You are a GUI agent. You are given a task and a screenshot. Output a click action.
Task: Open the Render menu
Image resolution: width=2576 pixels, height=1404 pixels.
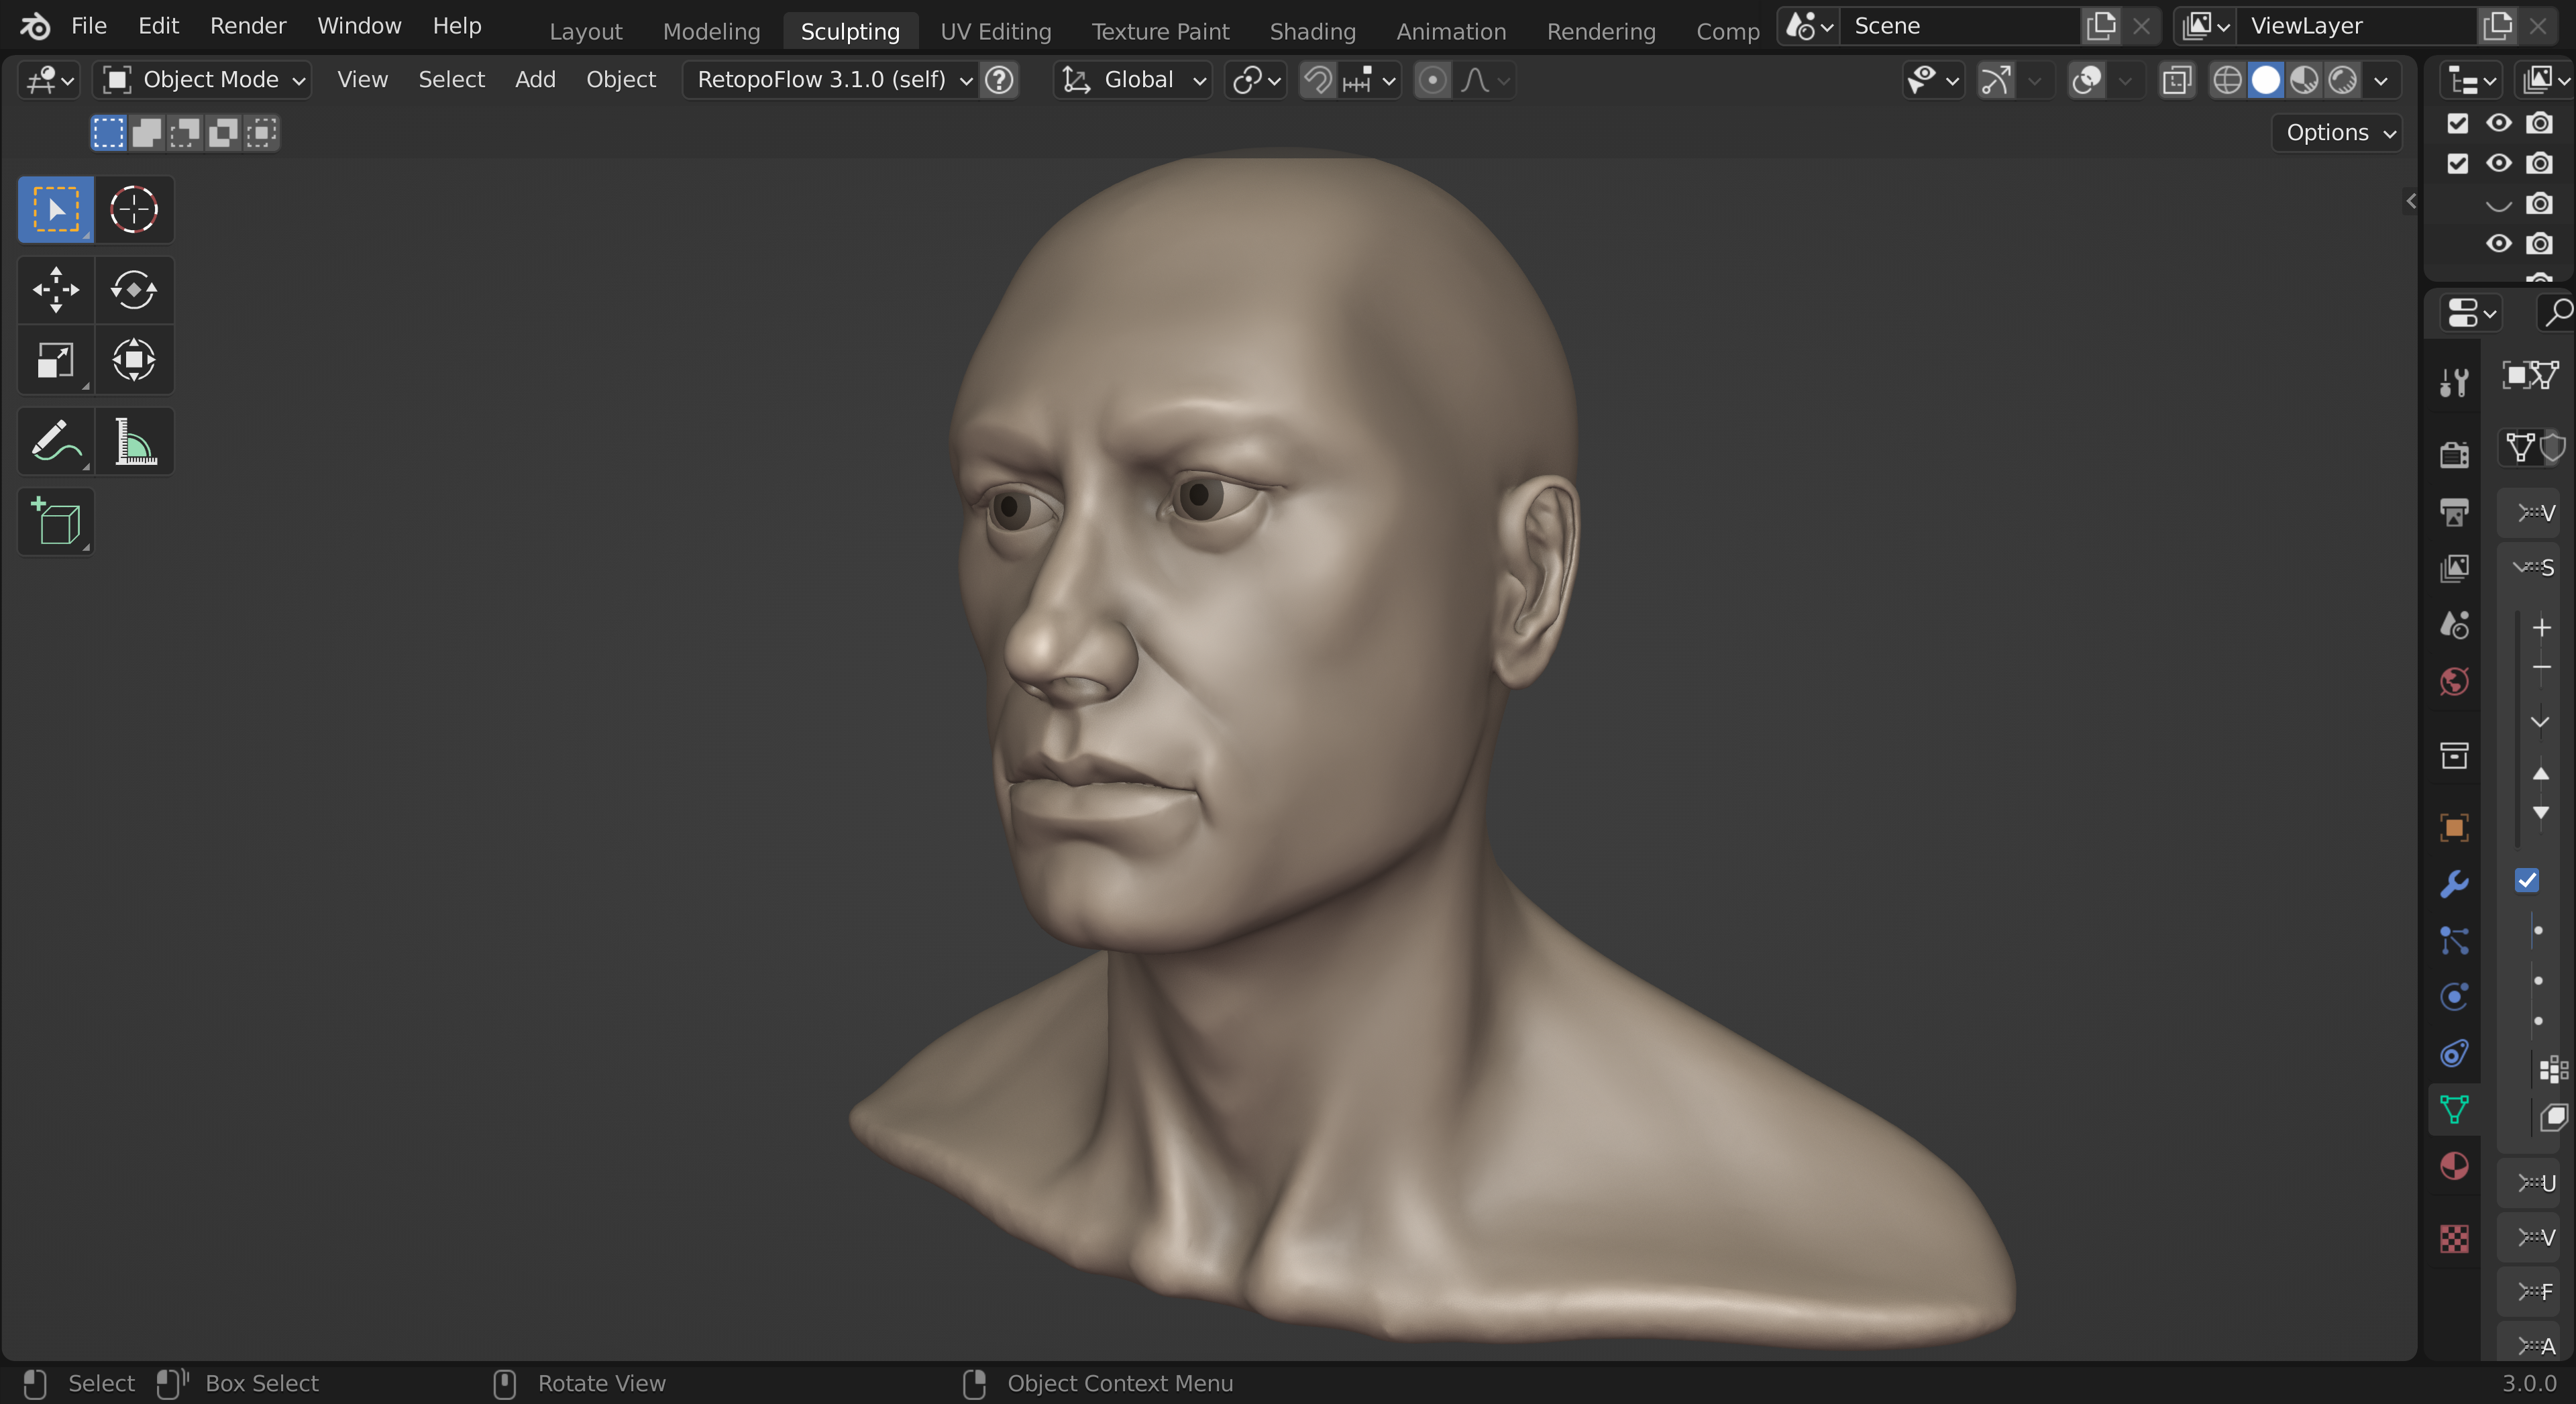coord(248,26)
